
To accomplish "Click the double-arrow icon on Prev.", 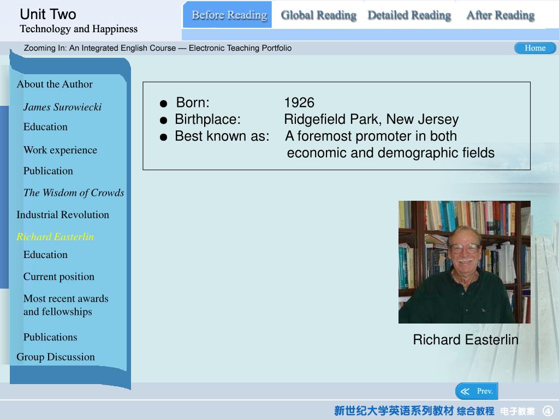I will (465, 392).
